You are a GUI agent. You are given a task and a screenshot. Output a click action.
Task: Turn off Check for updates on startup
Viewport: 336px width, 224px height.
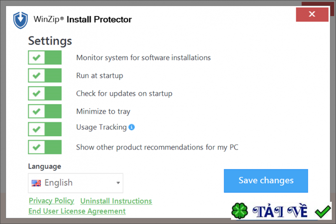click(45, 93)
